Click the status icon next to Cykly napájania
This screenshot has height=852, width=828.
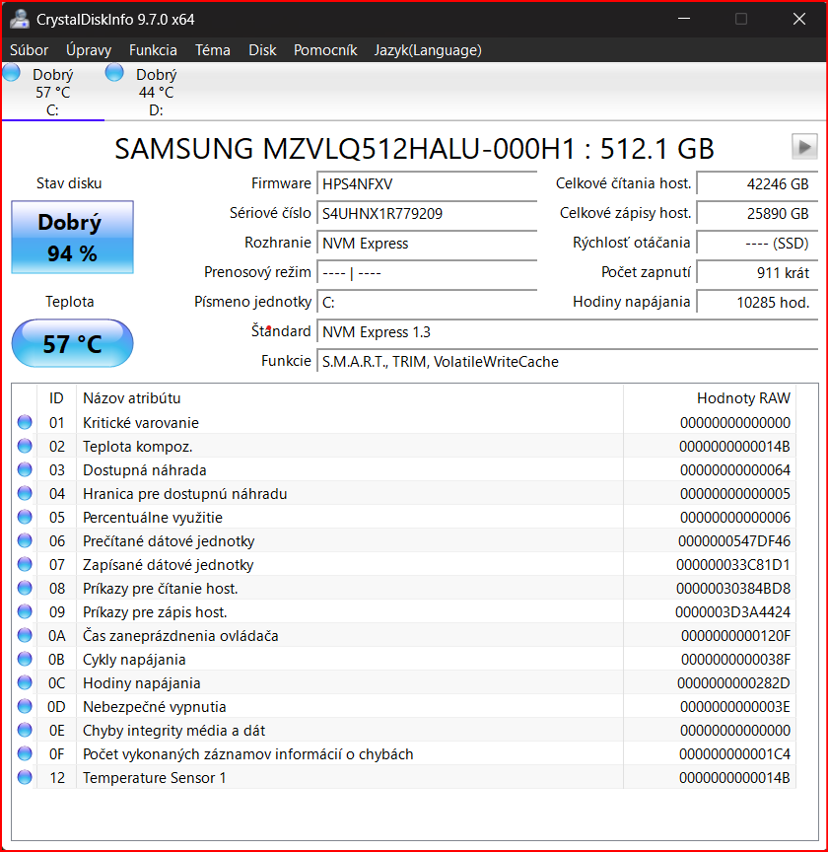tap(23, 659)
